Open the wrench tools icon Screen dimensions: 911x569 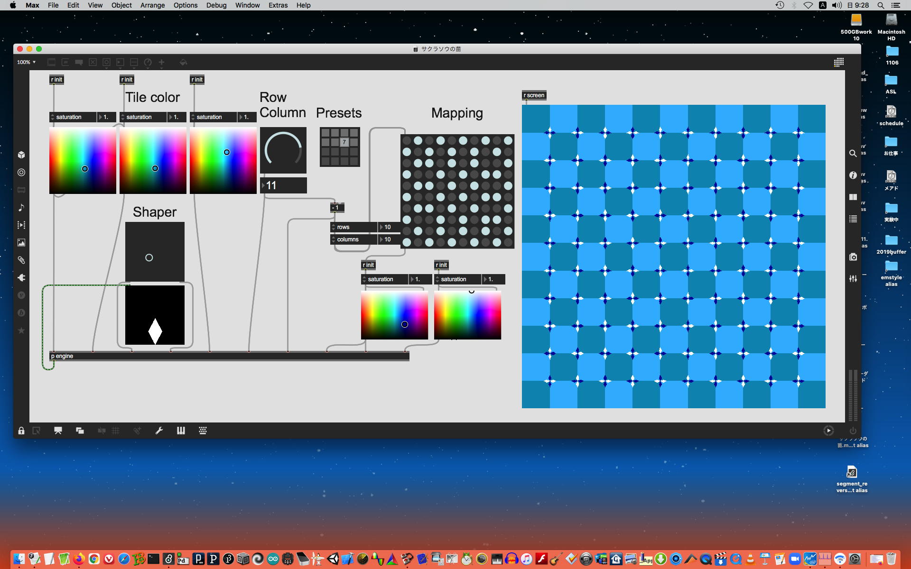pyautogui.click(x=159, y=431)
